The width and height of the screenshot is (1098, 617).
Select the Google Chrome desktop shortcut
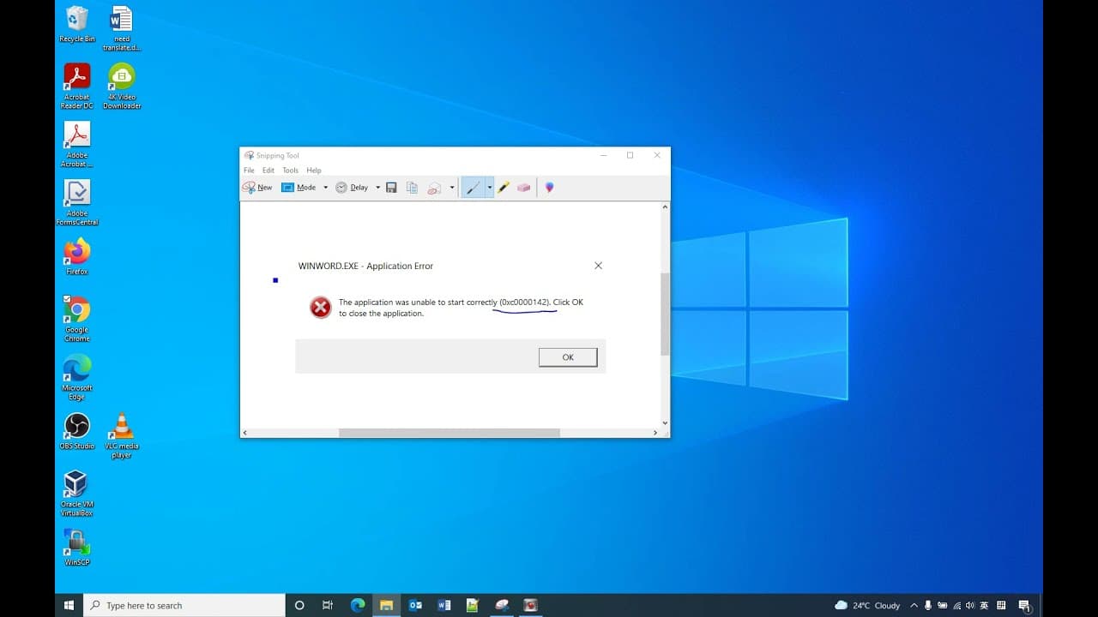[77, 319]
